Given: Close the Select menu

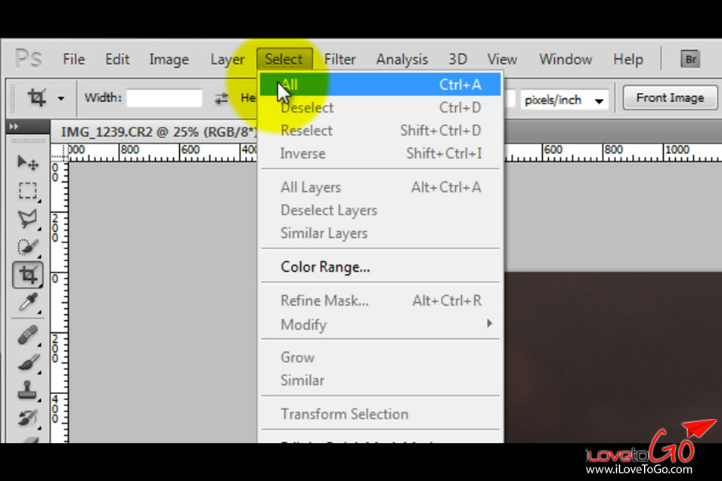Looking at the screenshot, I should [284, 60].
